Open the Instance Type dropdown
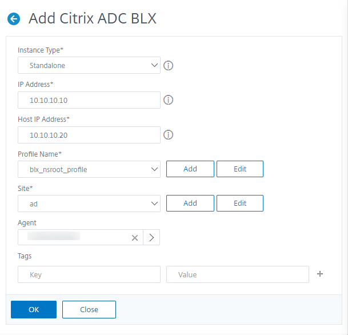This screenshot has width=348, height=335. click(89, 65)
